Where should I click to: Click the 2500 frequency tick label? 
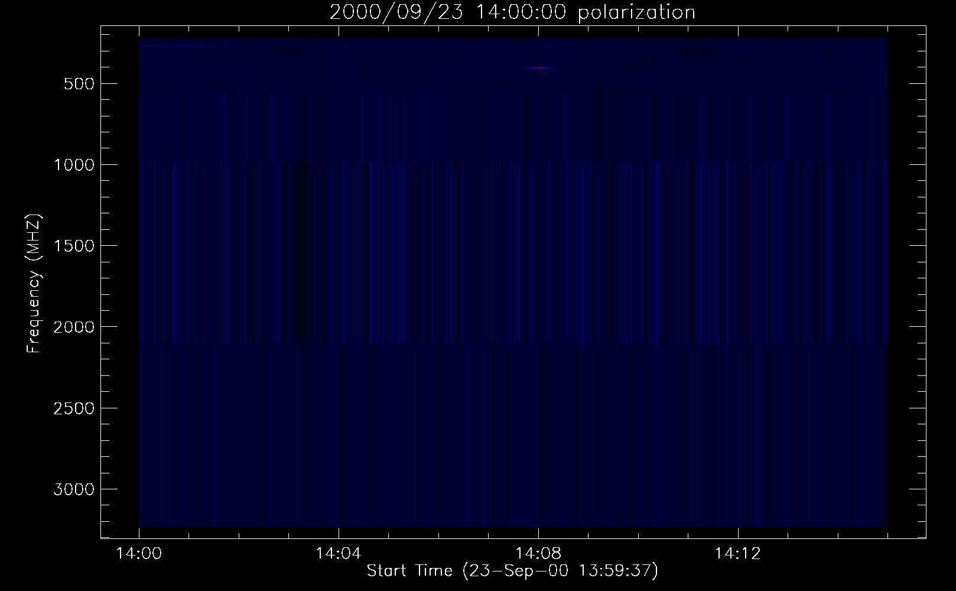[x=74, y=408]
